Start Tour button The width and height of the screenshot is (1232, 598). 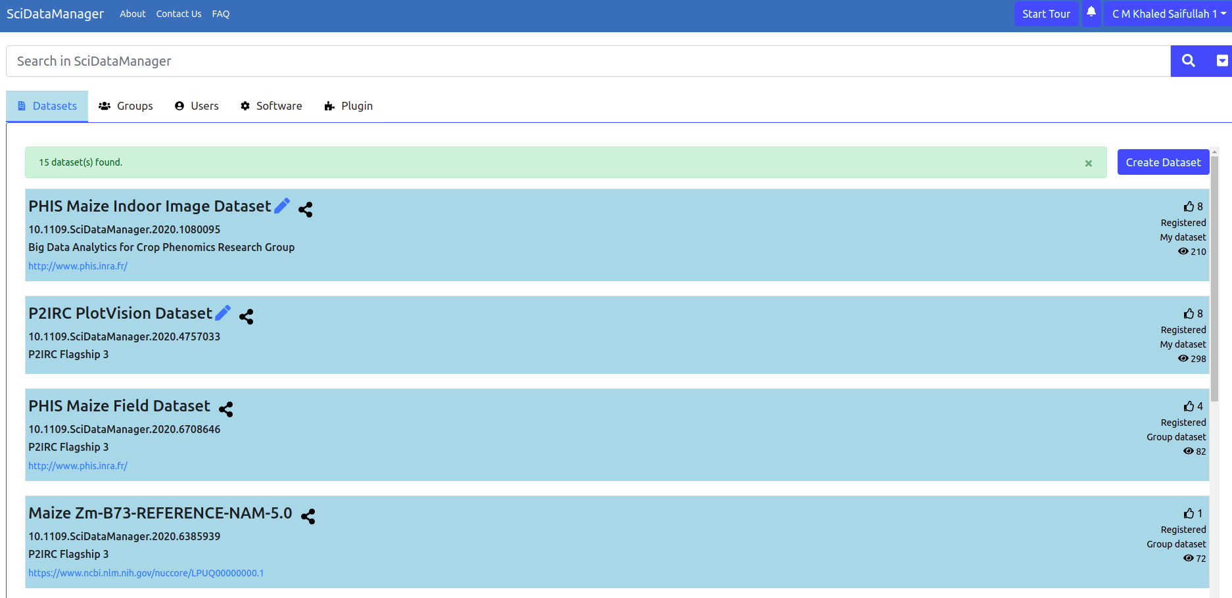click(x=1046, y=14)
